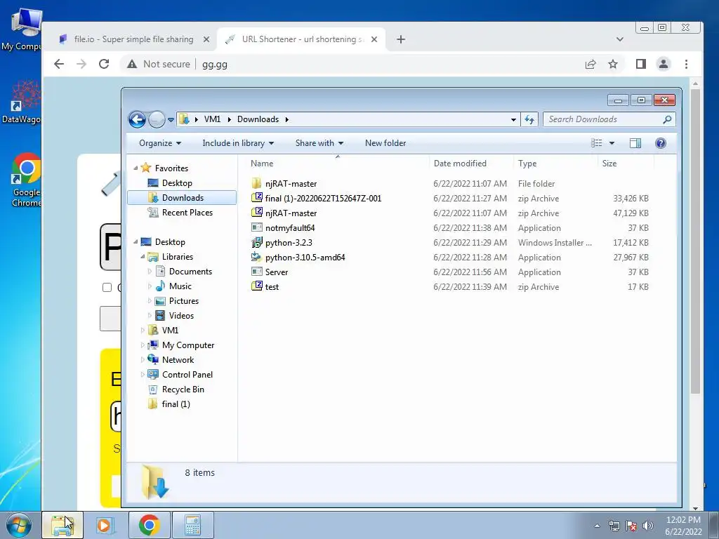Open Recycle Bin in navigation tree

183,389
